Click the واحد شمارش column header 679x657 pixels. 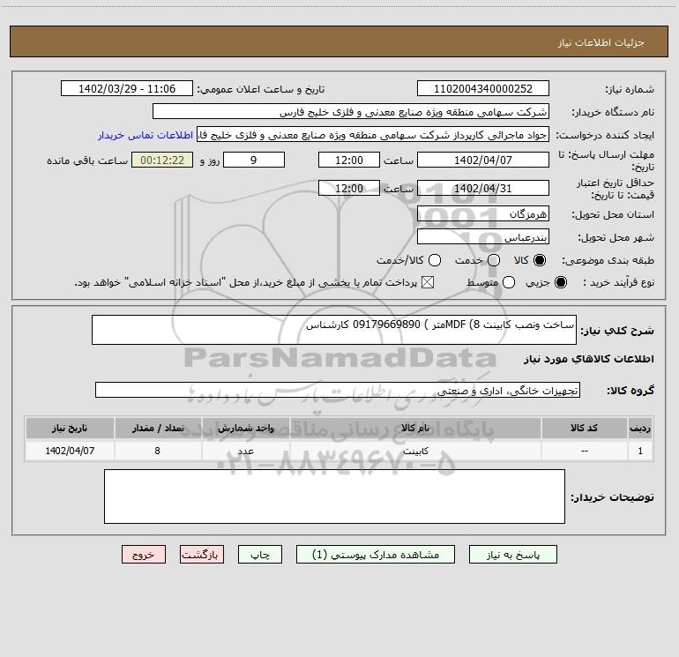[245, 428]
